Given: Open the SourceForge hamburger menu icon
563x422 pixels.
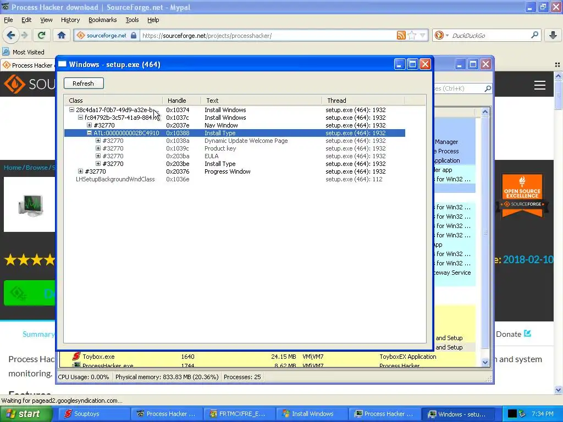Looking at the screenshot, I should click(x=540, y=85).
